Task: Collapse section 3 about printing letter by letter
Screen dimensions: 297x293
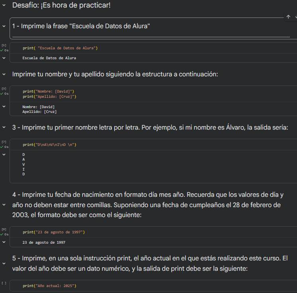Action: point(4,128)
